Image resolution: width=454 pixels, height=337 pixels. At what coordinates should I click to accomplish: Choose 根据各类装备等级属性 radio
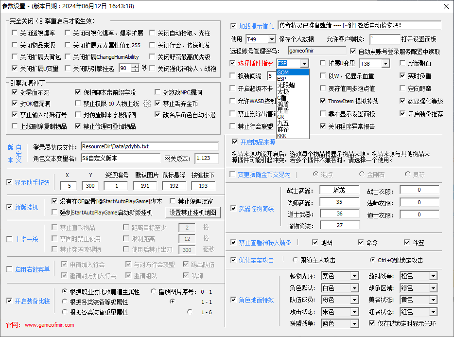(x=64, y=302)
